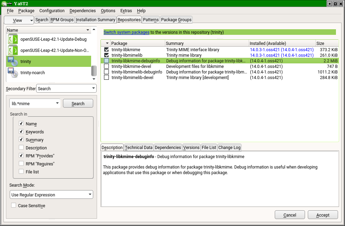Uncheck the Keywords search option
The width and height of the screenshot is (345, 226).
pos(21,132)
